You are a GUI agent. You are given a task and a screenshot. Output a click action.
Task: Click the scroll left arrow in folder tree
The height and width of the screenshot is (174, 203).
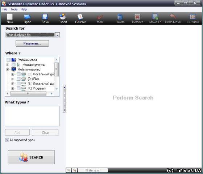pyautogui.click(x=7, y=93)
